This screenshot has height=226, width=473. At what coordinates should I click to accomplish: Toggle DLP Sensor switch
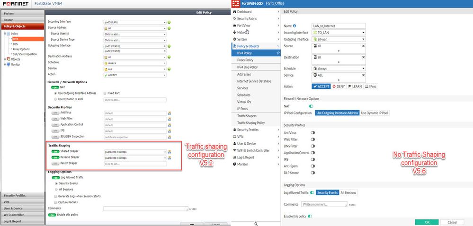[x=313, y=173]
